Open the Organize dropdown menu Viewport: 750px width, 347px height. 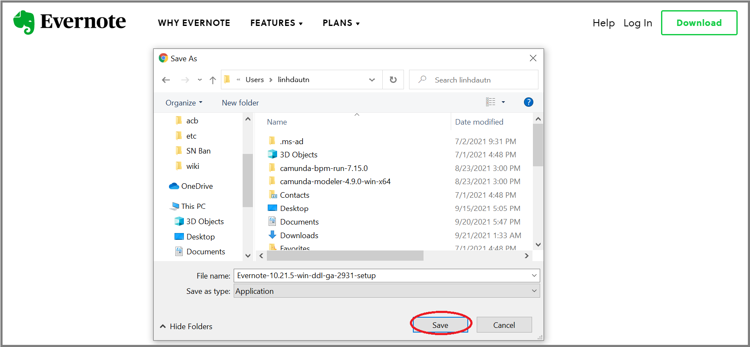(x=184, y=103)
